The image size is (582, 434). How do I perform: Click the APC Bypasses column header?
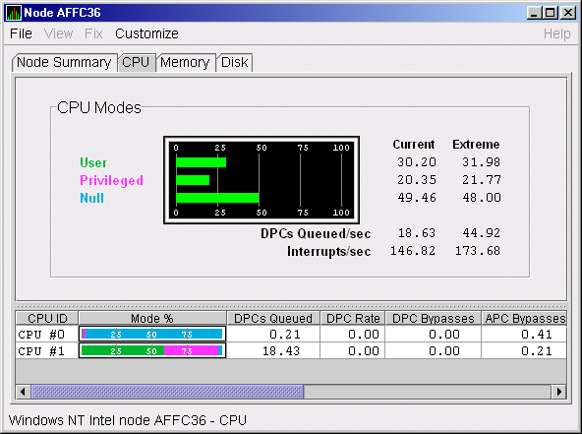pyautogui.click(x=524, y=319)
